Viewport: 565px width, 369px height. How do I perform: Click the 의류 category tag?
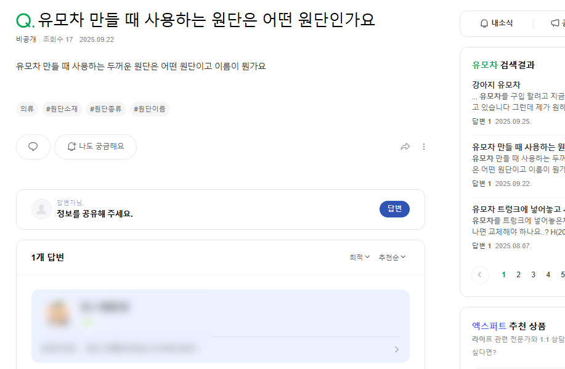tap(27, 109)
